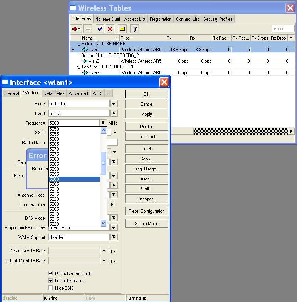Click the Disable button
297x302 pixels.
click(x=146, y=126)
